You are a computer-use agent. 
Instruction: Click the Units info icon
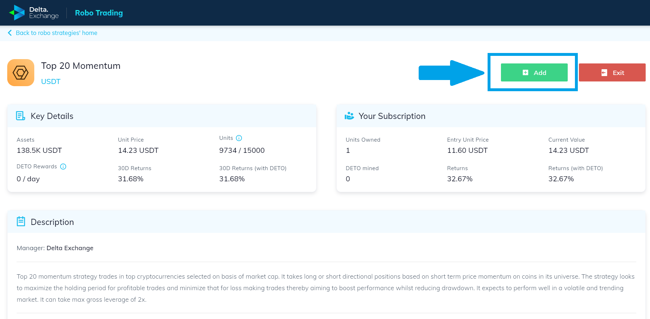(x=239, y=138)
